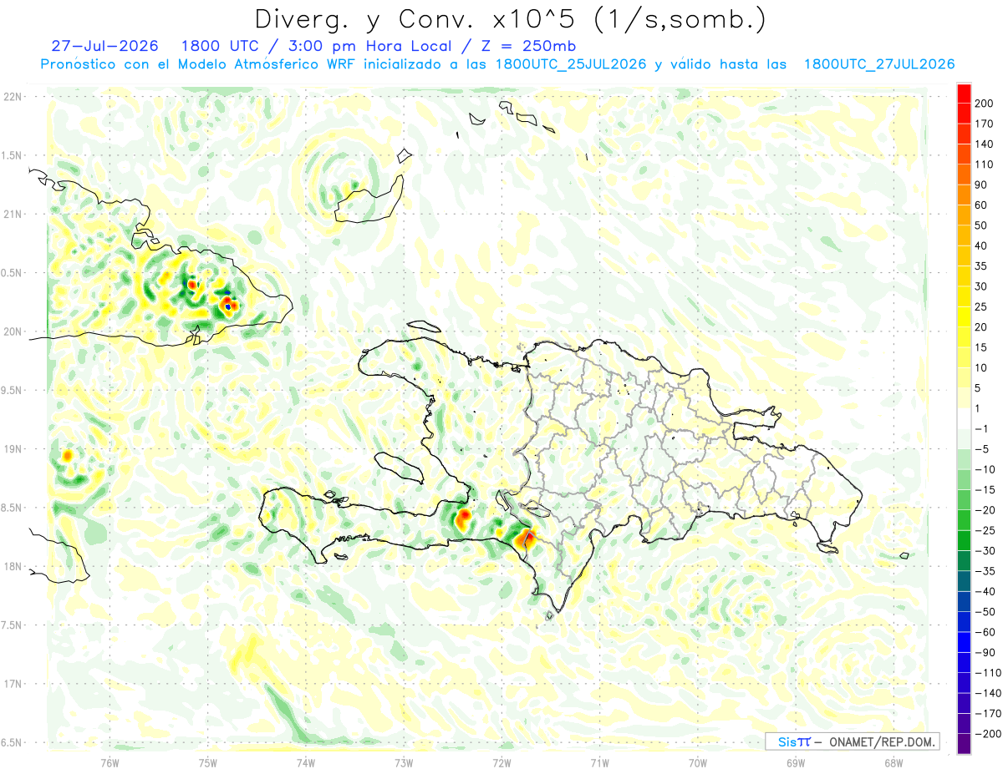Click the '68W' longitude label
Image resolution: width=1003 pixels, height=774 pixels.
point(894,763)
